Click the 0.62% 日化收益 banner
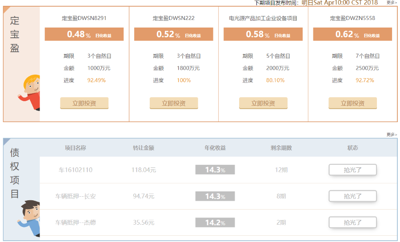 (x=352, y=34)
